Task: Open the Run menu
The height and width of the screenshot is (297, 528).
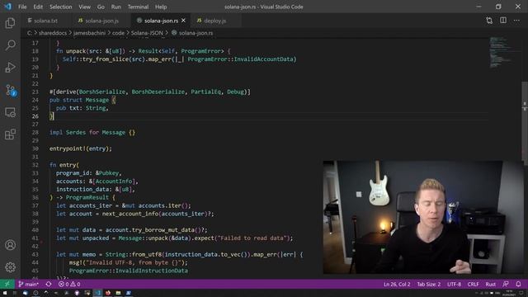Action: 115,7
